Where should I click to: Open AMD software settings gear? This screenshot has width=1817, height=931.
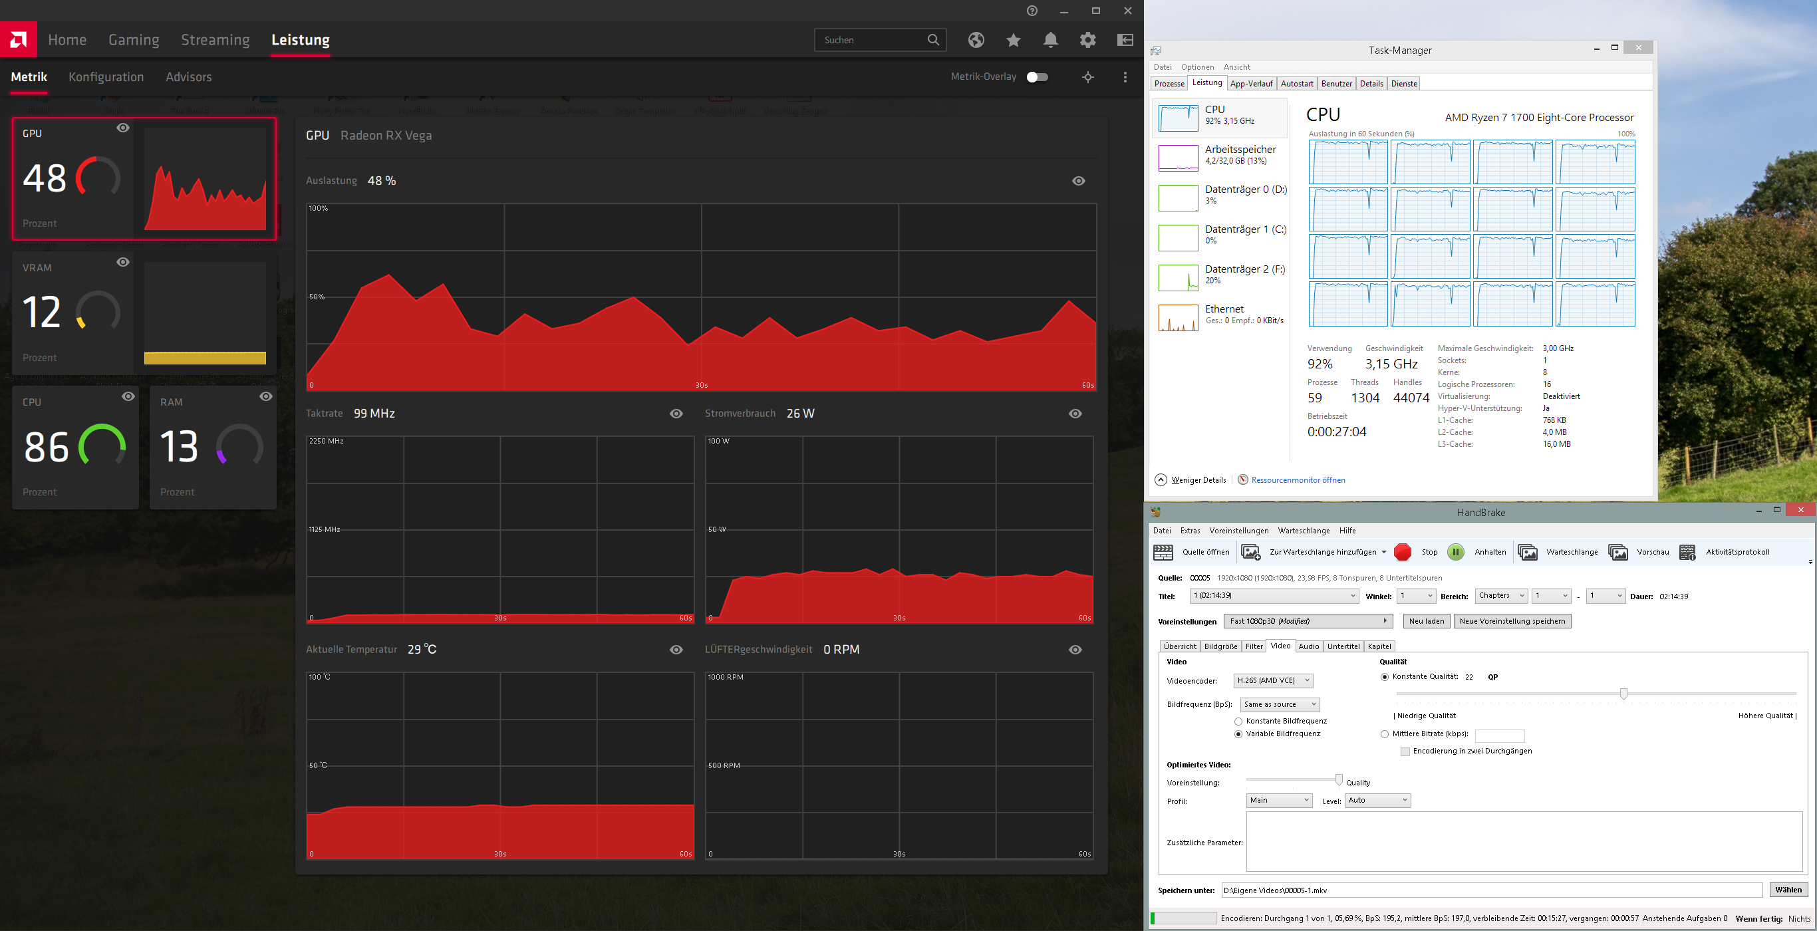(1087, 40)
